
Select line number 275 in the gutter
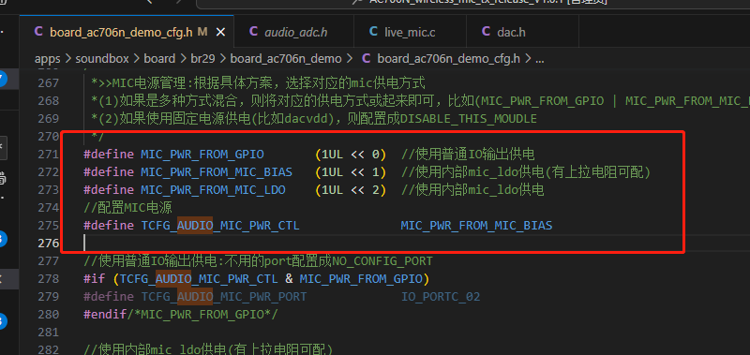[x=48, y=225]
